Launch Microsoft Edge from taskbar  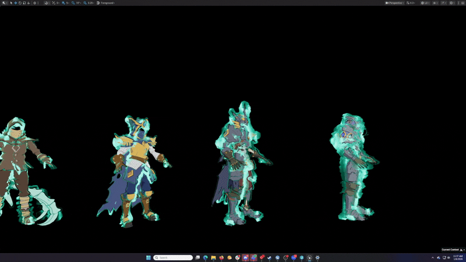click(206, 257)
